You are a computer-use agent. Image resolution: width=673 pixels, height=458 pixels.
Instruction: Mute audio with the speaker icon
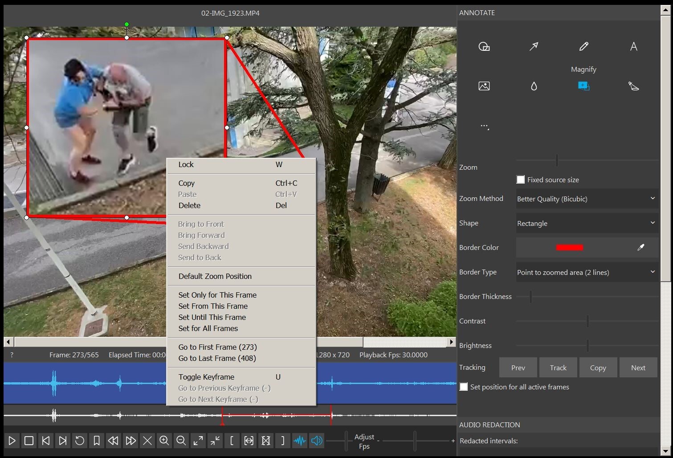point(317,441)
